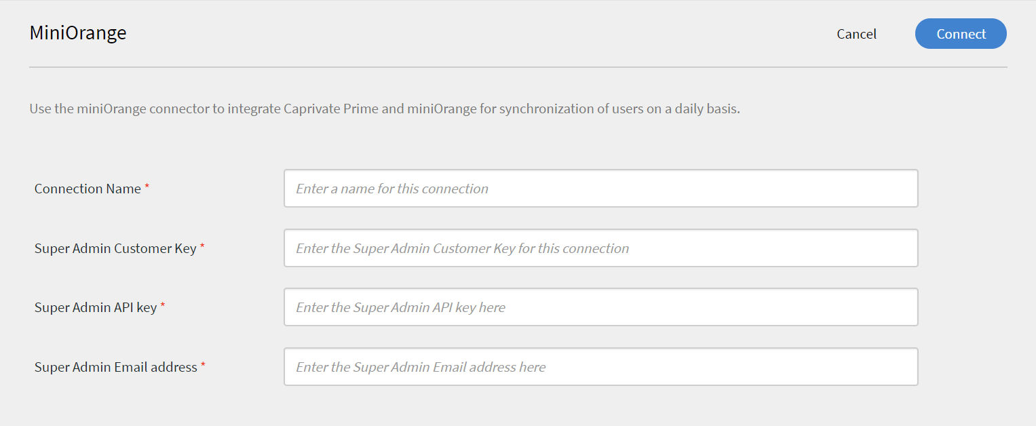
Task: Click the red asterisk beside Connection Name
Action: pyautogui.click(x=147, y=187)
